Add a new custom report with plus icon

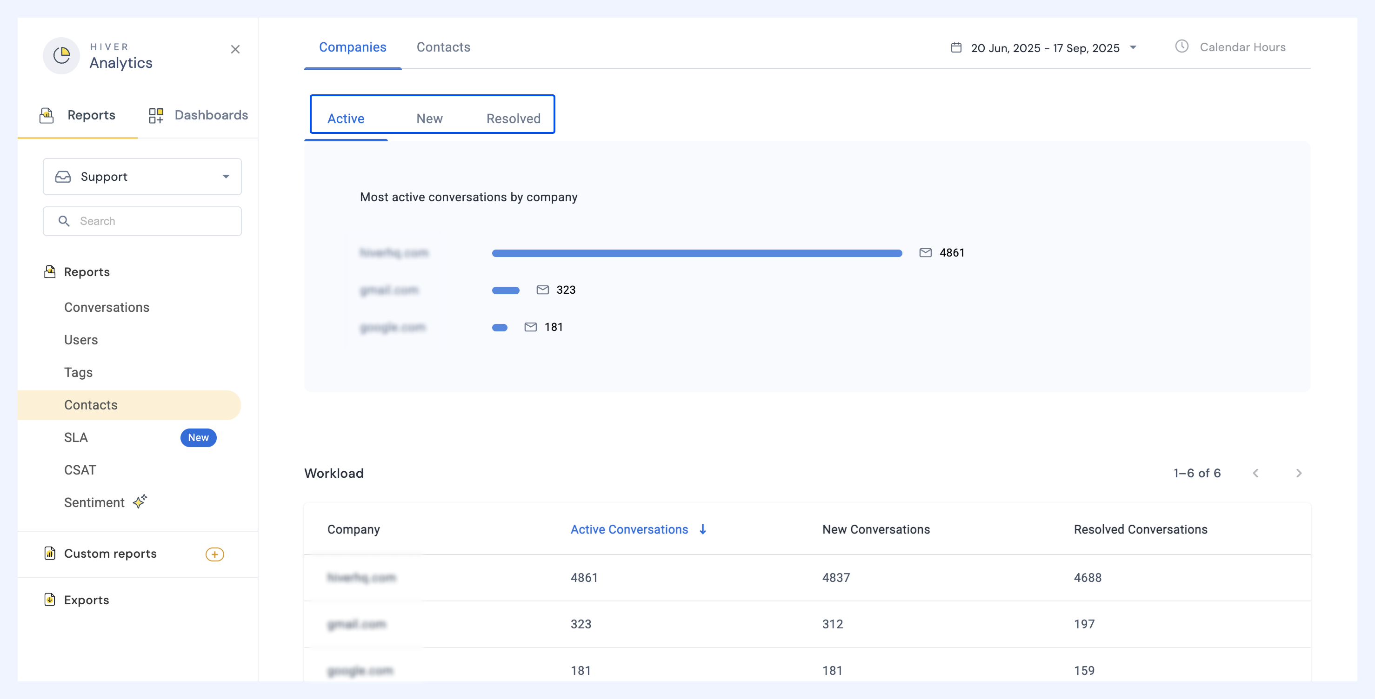coord(214,554)
